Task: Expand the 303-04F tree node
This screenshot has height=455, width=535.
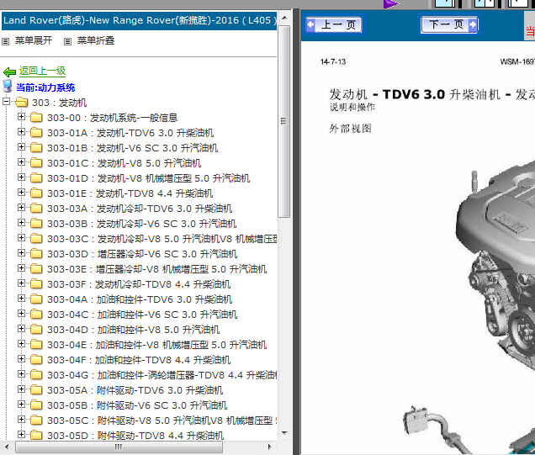Action: (x=22, y=359)
